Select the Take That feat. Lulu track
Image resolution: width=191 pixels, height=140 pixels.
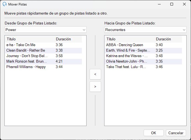[143, 67]
